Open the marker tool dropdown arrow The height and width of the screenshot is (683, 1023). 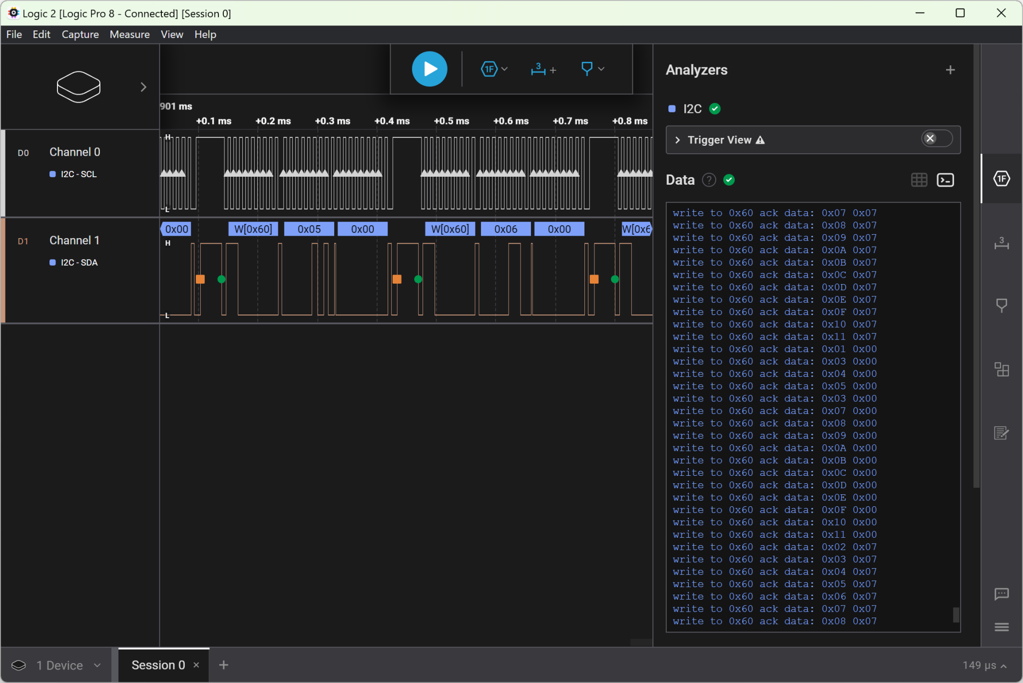[601, 69]
